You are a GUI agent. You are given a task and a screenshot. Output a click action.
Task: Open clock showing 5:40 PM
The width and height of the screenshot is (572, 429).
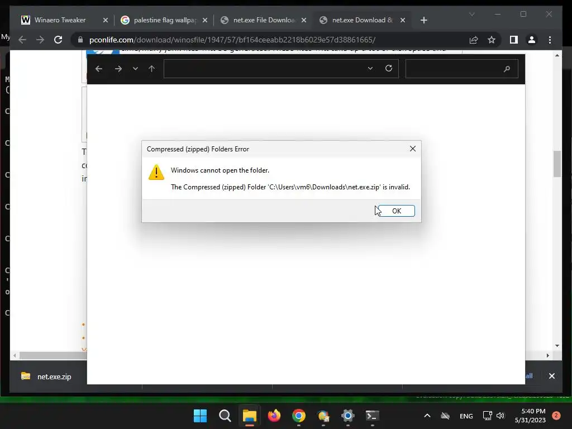(530, 416)
